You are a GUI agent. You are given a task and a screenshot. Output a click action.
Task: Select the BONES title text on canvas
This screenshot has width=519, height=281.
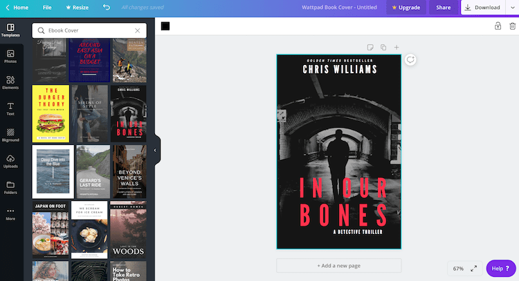click(343, 215)
